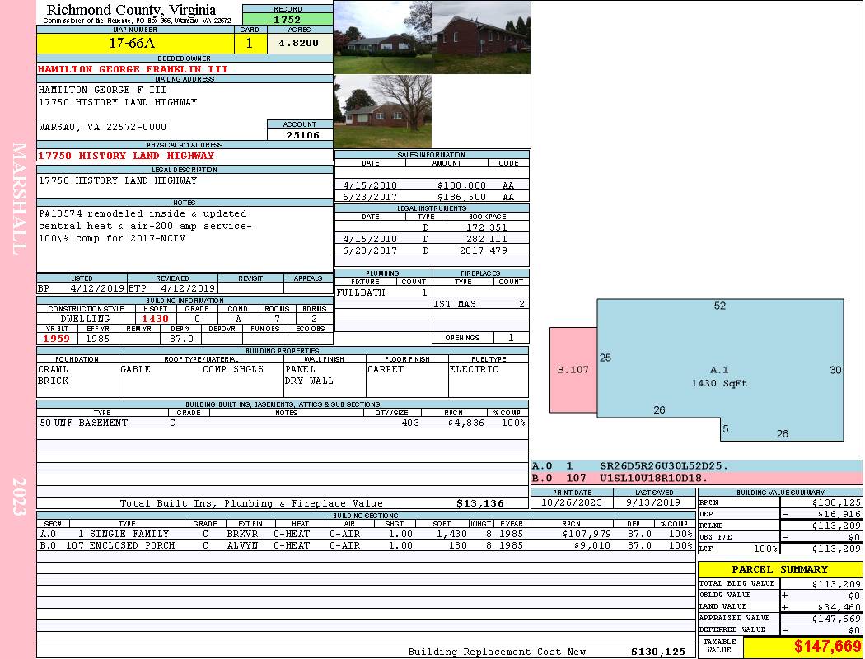This screenshot has width=865, height=659.
Task: Click account number 25106
Action: point(302,134)
